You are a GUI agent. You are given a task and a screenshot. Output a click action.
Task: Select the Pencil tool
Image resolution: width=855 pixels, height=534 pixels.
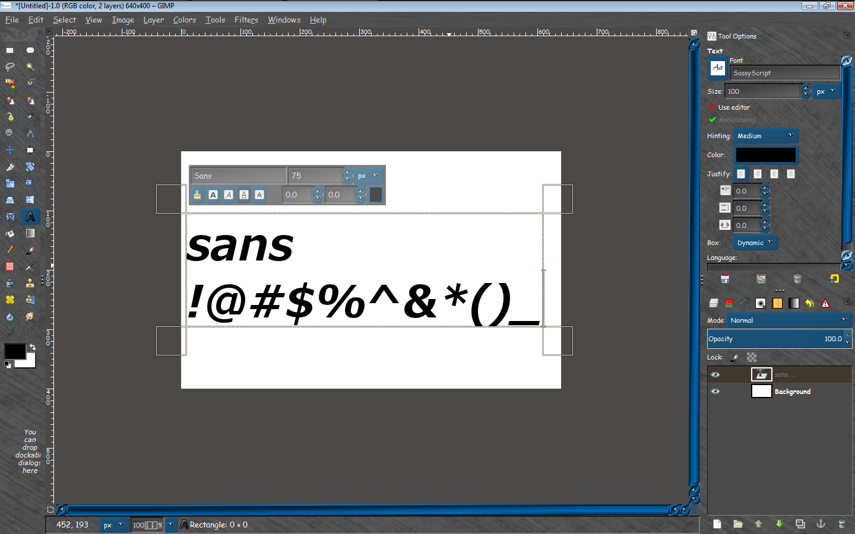(10, 250)
